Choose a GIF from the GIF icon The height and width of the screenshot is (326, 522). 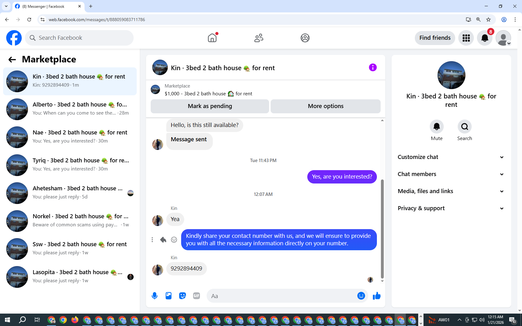[x=196, y=296]
